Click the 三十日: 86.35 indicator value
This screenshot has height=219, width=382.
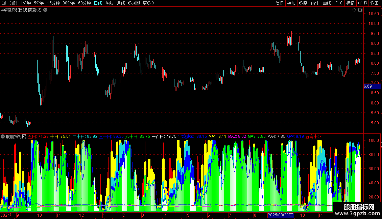(111, 136)
